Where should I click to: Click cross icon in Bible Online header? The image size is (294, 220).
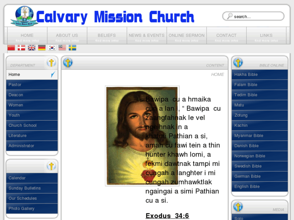pos(238,63)
